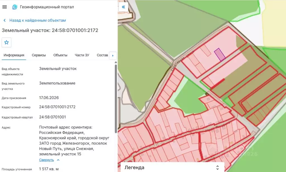The width and height of the screenshot is (286, 172).
Task: Open the hamburger main menu
Action: 4,7
